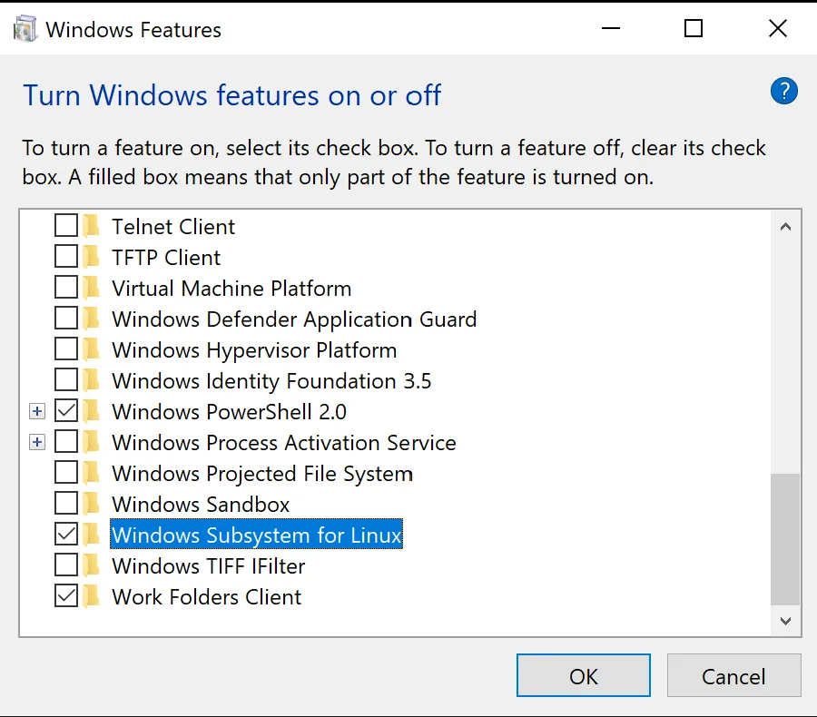Dismiss the dialog with Cancel
This screenshot has height=717, width=817.
733,675
